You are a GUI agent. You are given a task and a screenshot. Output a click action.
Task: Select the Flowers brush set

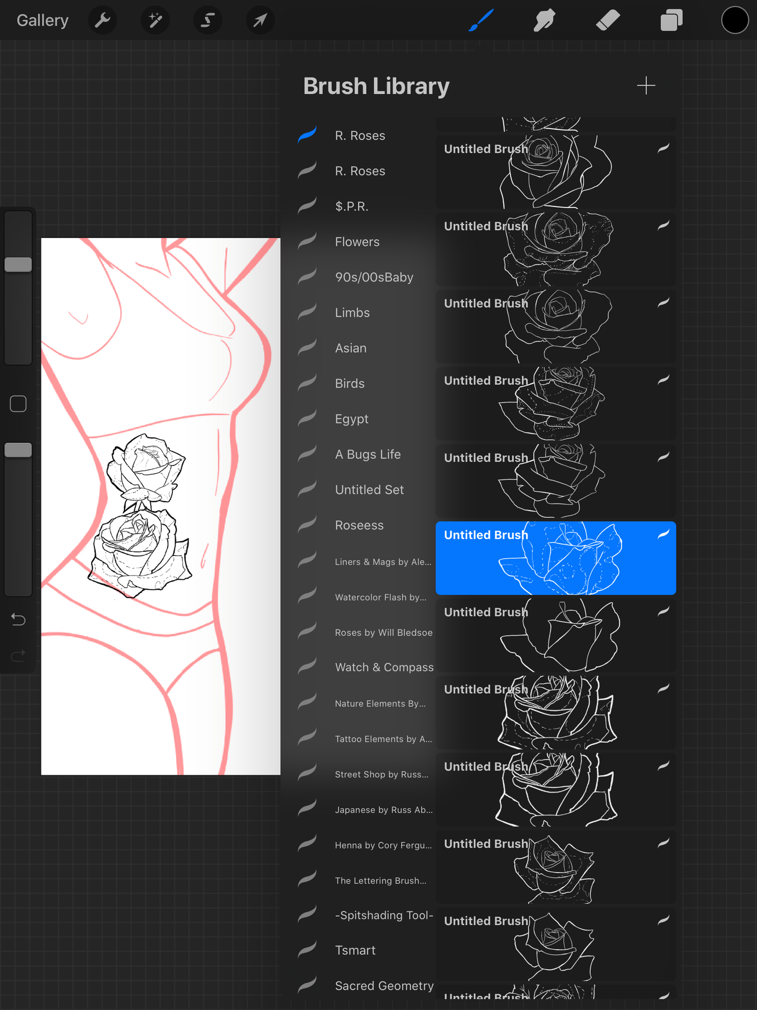(357, 242)
